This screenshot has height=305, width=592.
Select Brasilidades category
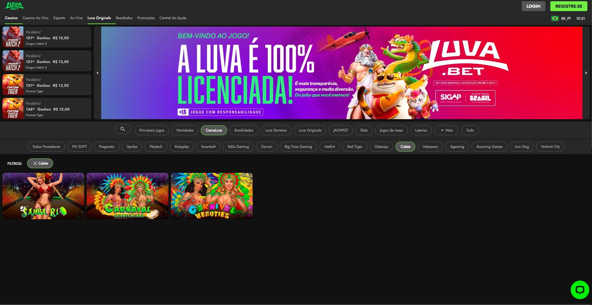point(244,130)
